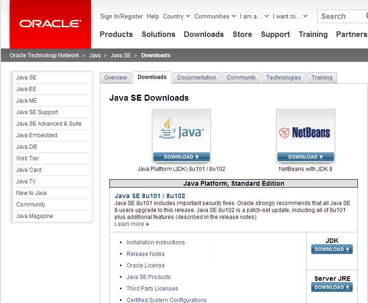Open Third Party Licenses link

(152, 288)
